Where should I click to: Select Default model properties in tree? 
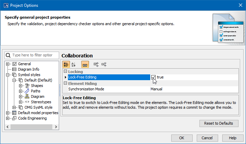coord(38,113)
